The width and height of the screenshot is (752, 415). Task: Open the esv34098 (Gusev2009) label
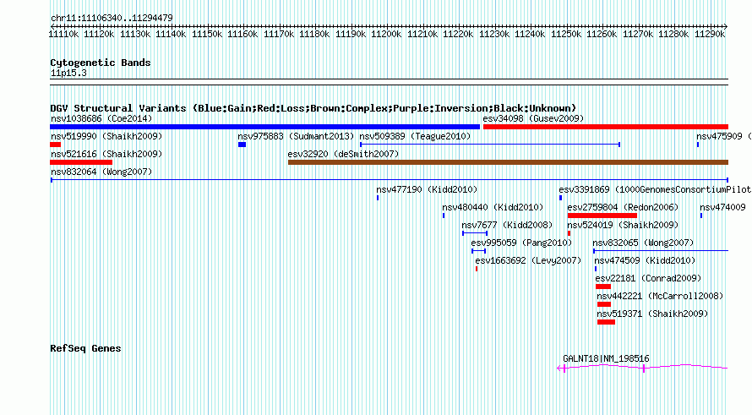[533, 118]
